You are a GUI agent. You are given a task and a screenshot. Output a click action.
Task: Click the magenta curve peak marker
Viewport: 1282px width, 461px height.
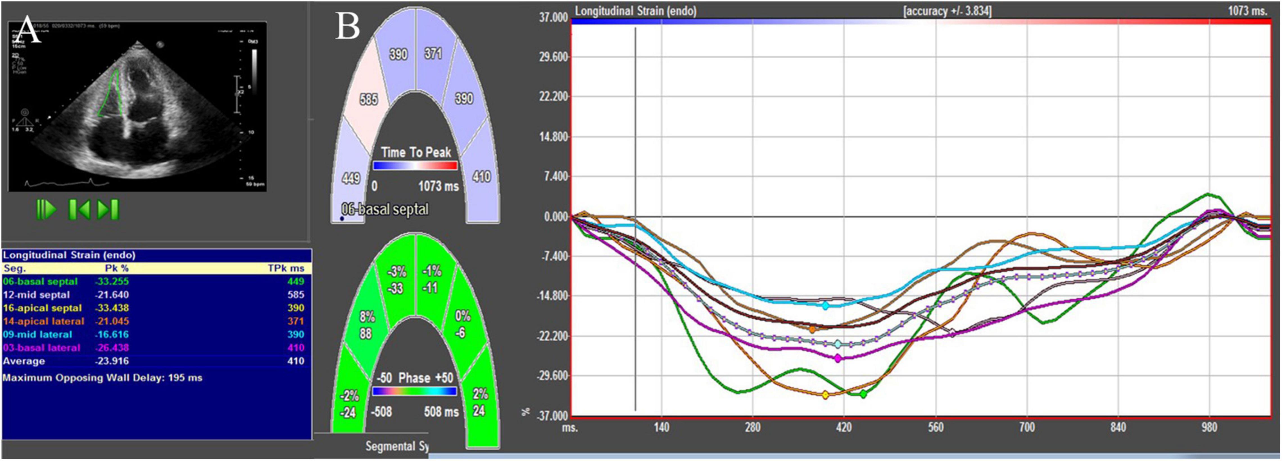[x=838, y=358]
